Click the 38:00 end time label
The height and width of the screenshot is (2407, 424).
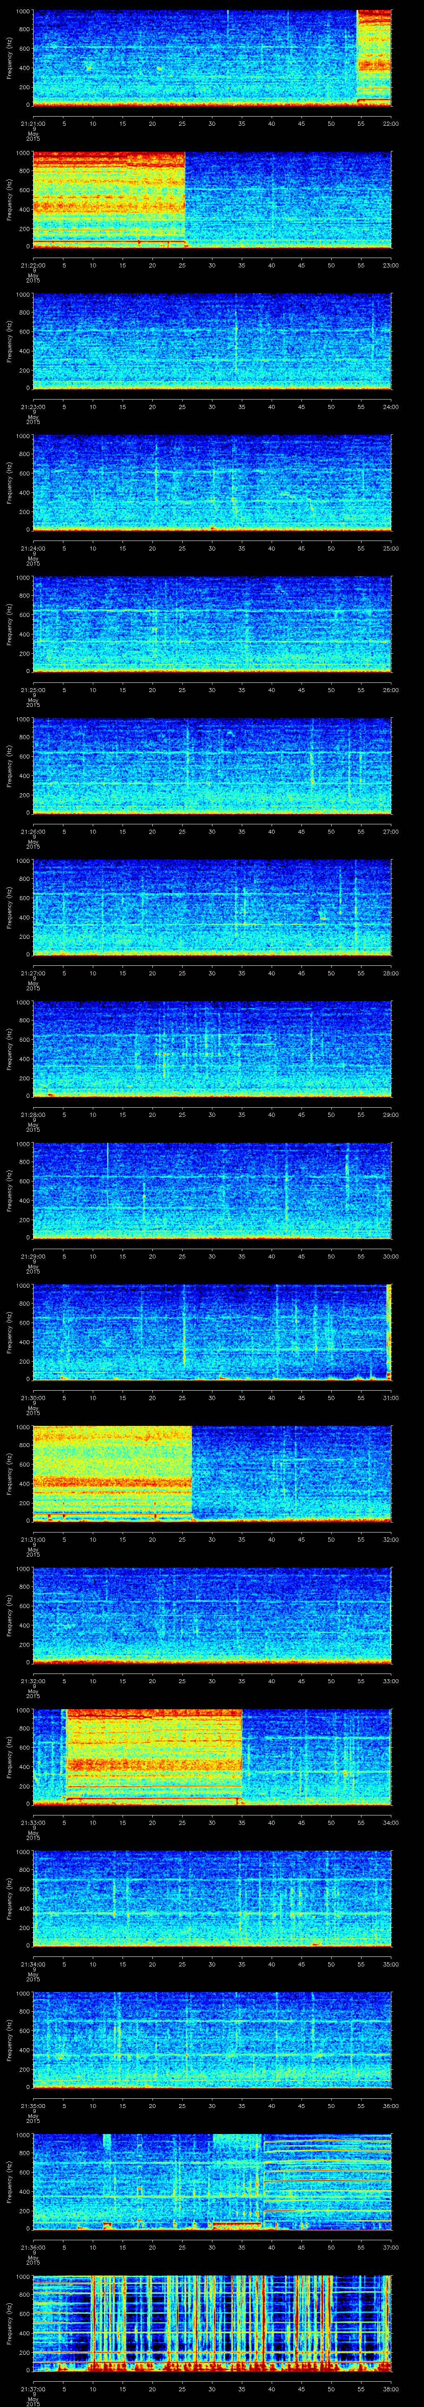pos(390,2389)
